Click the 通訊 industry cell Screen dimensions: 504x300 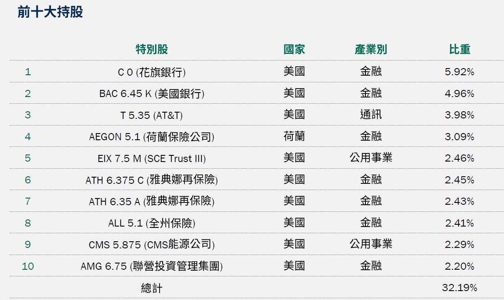(x=371, y=115)
